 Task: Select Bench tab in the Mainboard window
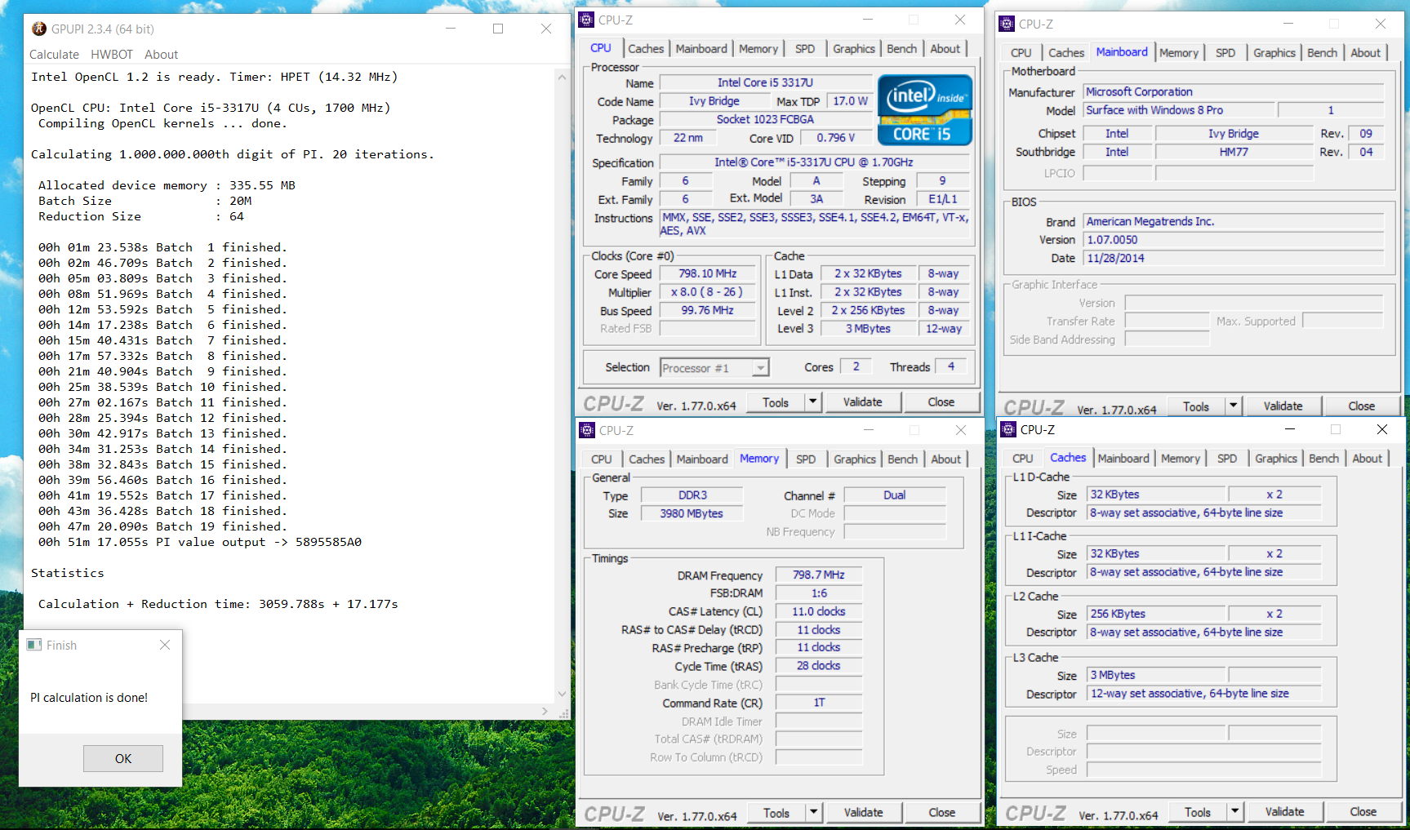click(x=1323, y=53)
